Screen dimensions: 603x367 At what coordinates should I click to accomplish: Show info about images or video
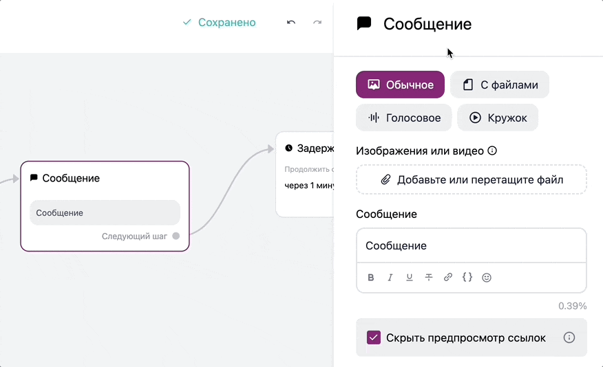tap(492, 151)
